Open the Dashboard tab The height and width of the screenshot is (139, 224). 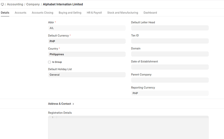150,13
